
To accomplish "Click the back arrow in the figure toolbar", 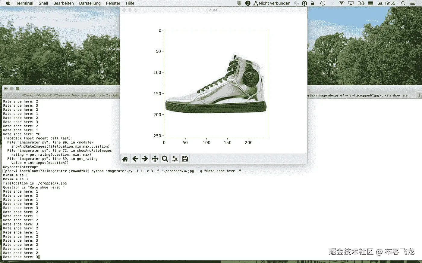I will (135, 159).
